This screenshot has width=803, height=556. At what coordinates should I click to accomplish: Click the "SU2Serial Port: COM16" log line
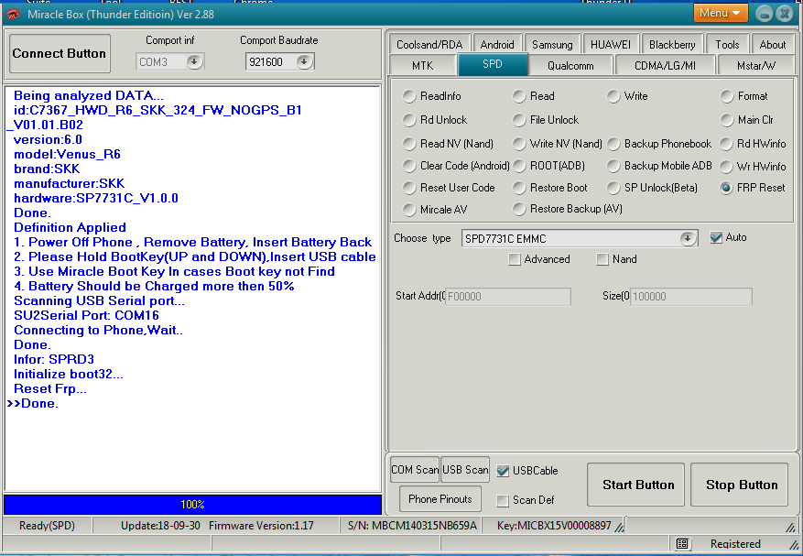click(x=86, y=315)
